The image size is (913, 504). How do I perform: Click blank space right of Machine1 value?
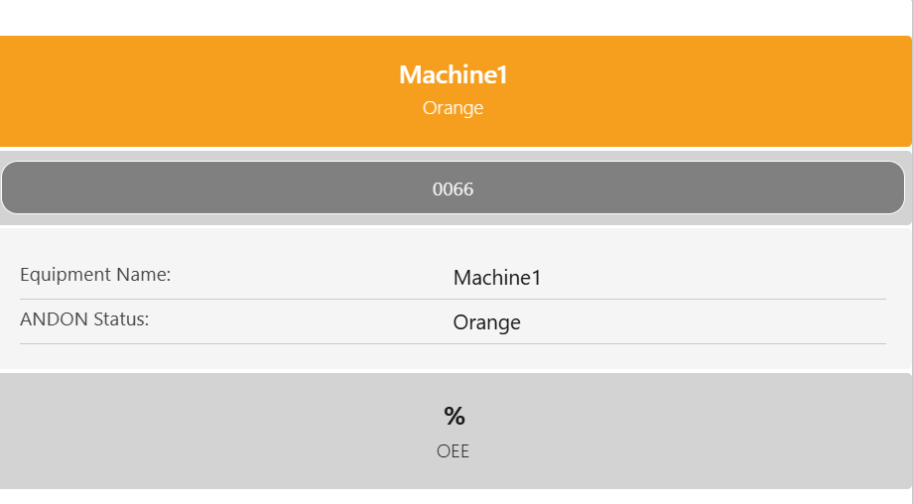click(x=715, y=278)
